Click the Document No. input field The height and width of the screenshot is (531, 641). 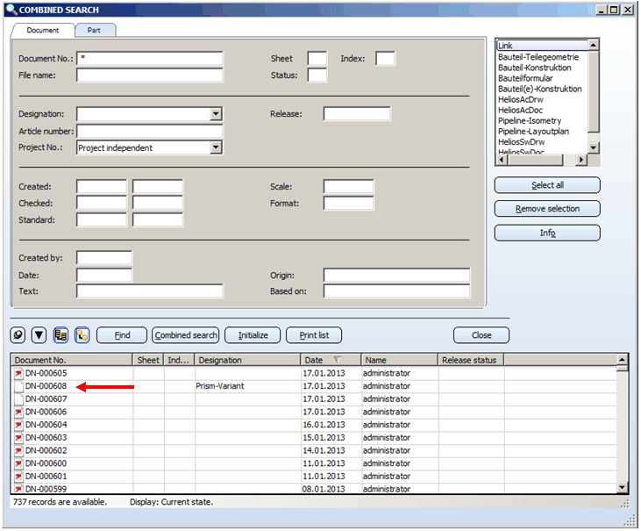click(x=149, y=59)
